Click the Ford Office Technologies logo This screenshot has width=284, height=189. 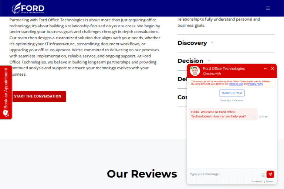tap(28, 8)
